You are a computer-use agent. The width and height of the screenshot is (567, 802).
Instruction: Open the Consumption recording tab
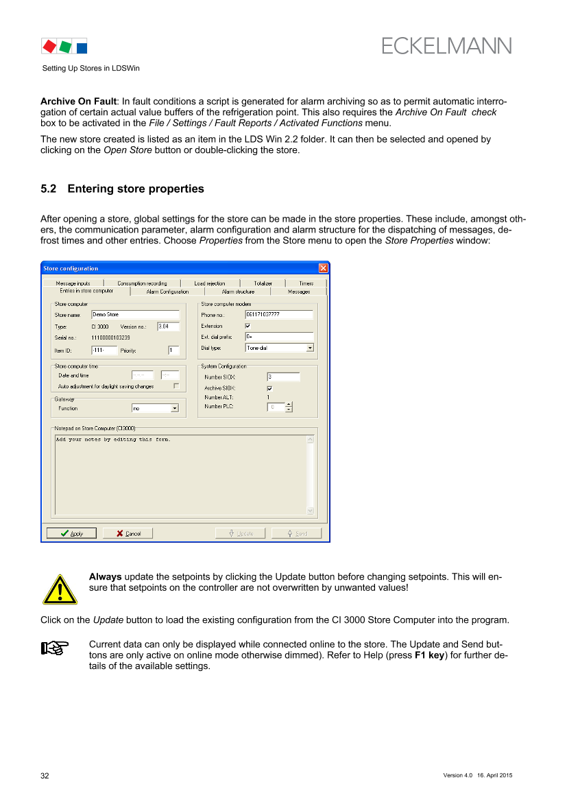tap(142, 283)
